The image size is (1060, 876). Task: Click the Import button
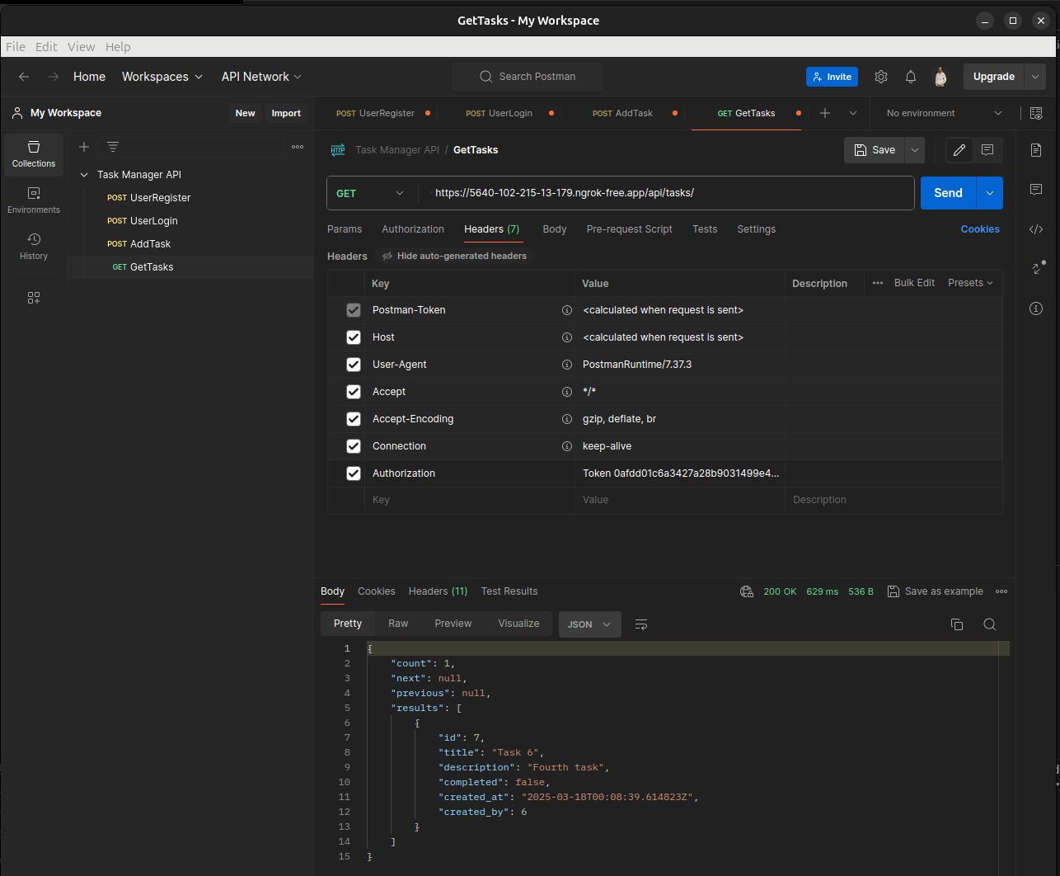[286, 113]
